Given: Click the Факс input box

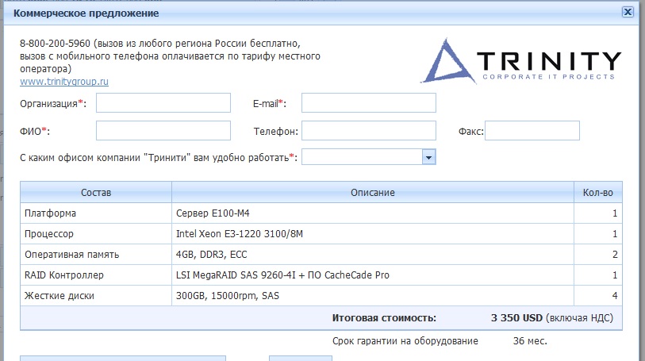Looking at the screenshot, I should click(532, 131).
